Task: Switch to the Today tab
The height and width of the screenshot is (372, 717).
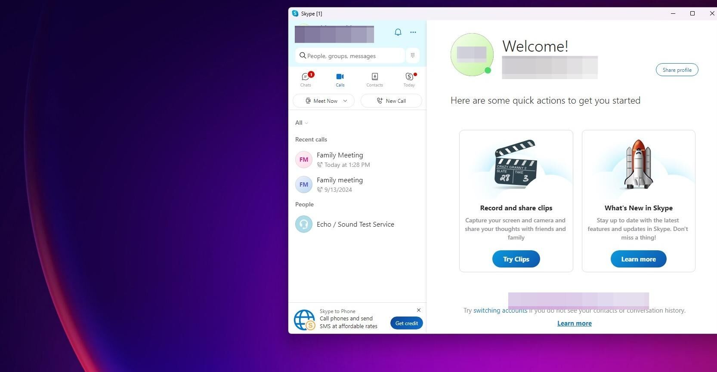Action: (409, 80)
